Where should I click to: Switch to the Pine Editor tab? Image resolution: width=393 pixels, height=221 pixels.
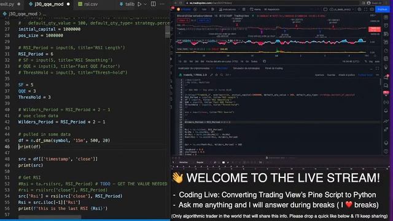(x=222, y=68)
